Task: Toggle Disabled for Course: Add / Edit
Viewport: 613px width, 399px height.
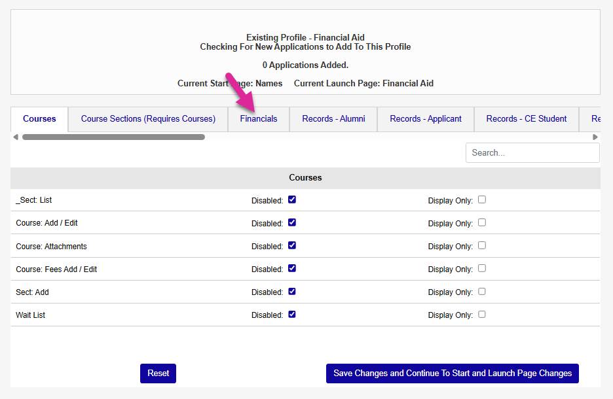Action: [292, 222]
